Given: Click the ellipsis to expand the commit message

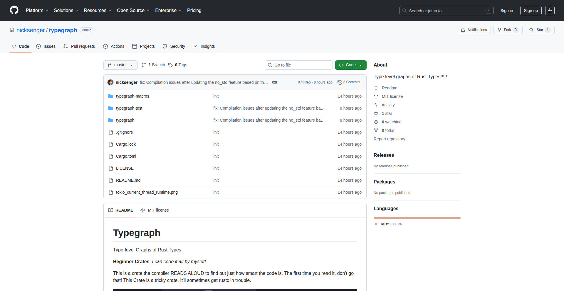Looking at the screenshot, I should coord(274,82).
